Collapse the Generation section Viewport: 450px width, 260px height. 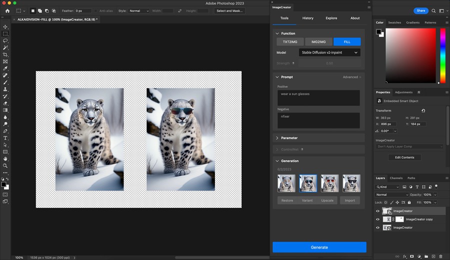[277, 161]
